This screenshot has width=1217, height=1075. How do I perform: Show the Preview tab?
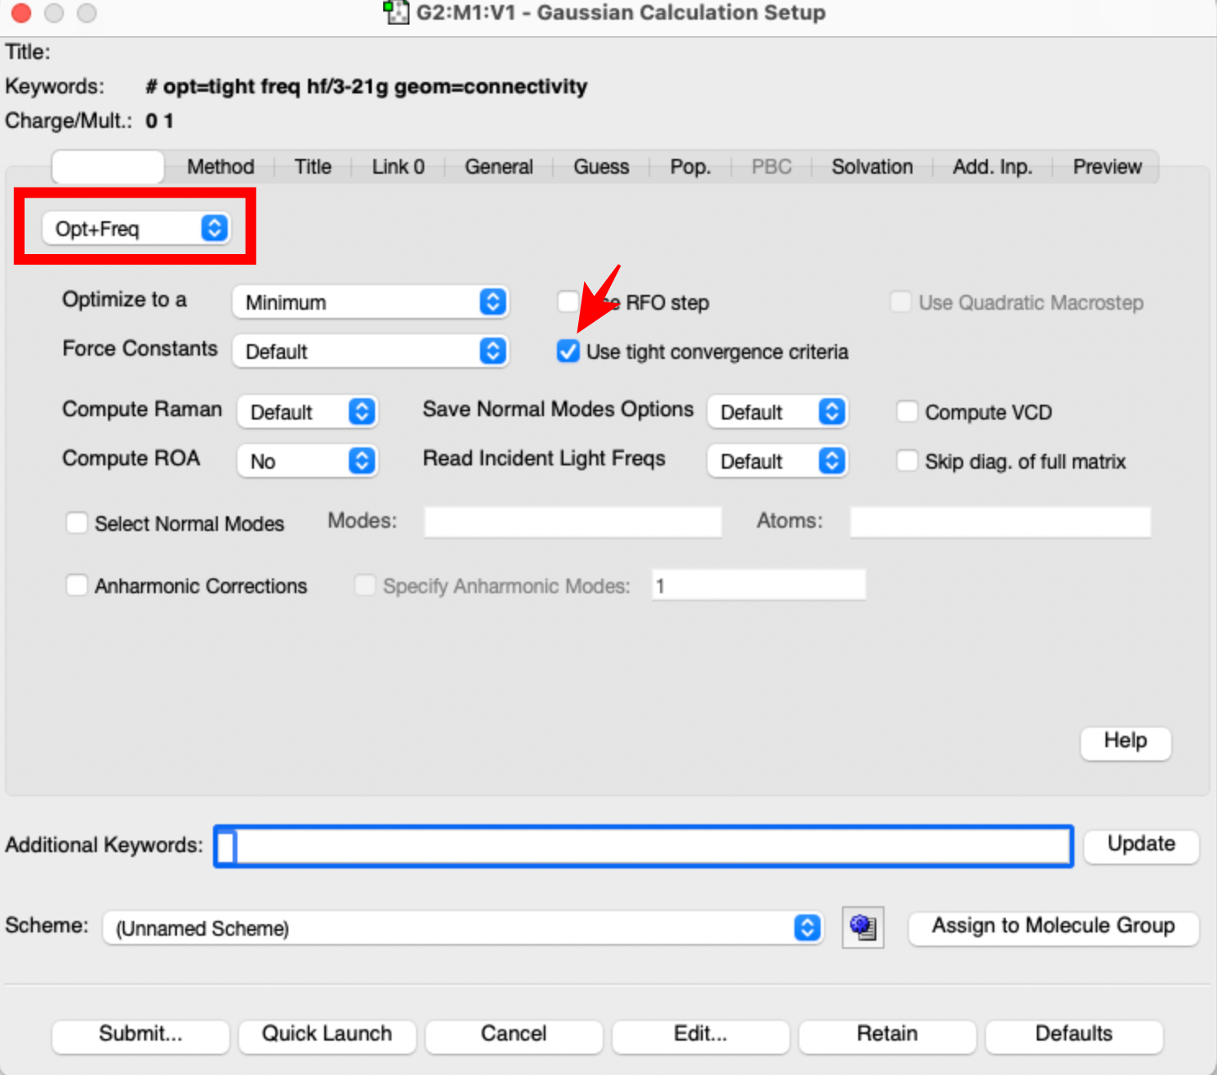tap(1107, 166)
